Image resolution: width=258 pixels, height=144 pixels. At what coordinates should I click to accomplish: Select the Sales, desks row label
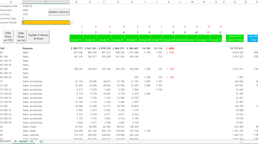[x=29, y=131]
